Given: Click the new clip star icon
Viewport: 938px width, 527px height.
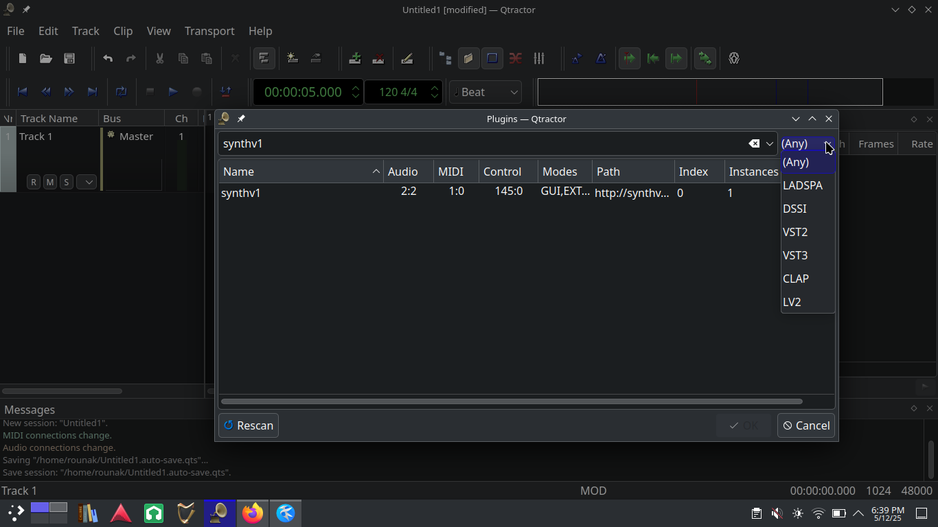Looking at the screenshot, I should 293,58.
